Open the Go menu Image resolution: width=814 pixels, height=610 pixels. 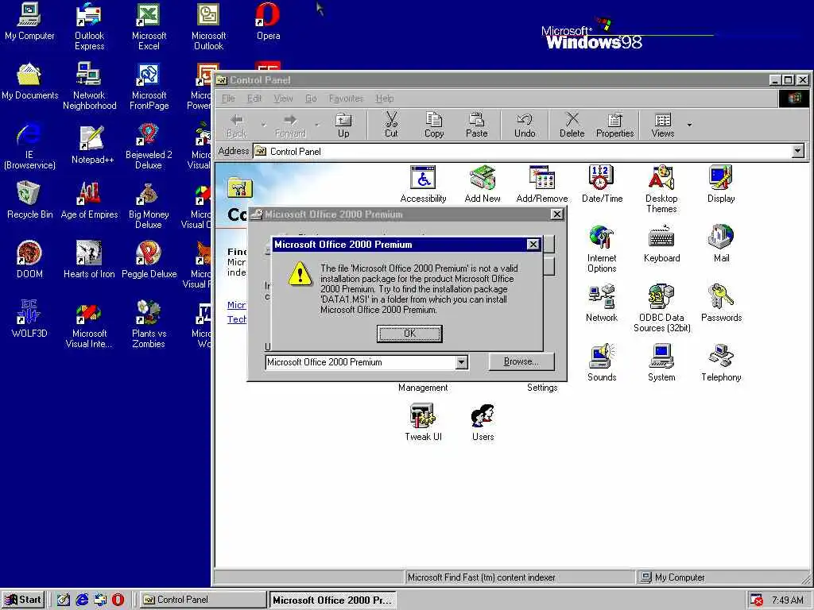(311, 98)
